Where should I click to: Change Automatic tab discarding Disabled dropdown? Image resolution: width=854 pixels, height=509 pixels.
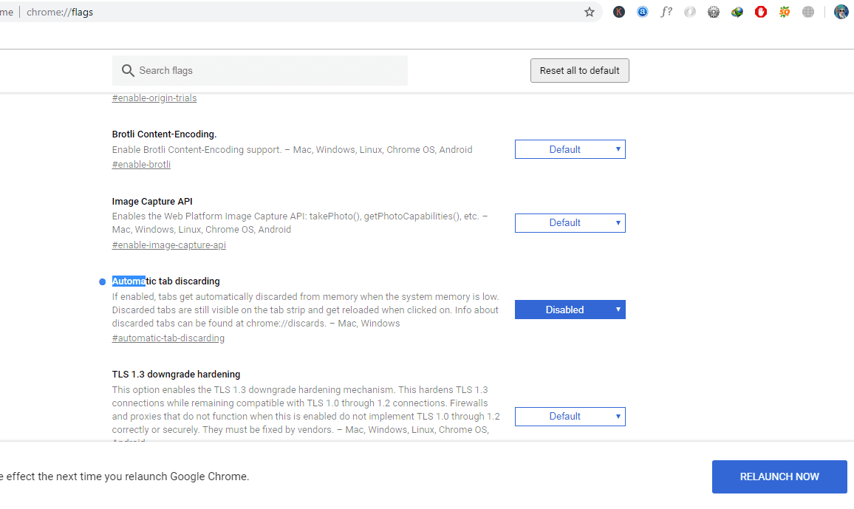tap(570, 310)
